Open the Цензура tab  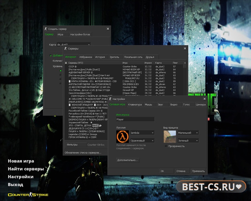point(201,105)
